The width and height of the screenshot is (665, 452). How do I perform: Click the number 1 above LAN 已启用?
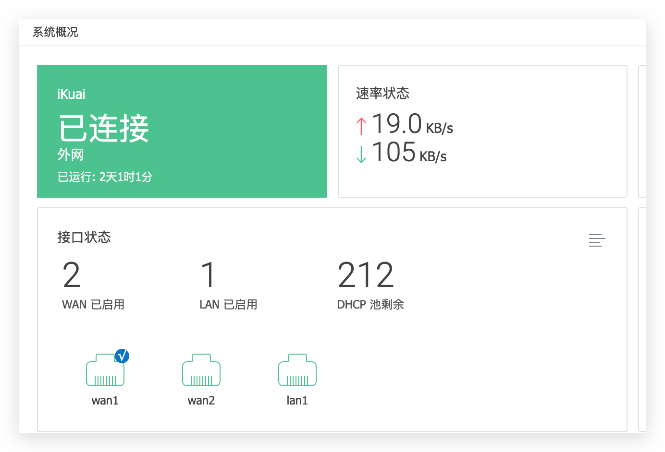coord(209,275)
